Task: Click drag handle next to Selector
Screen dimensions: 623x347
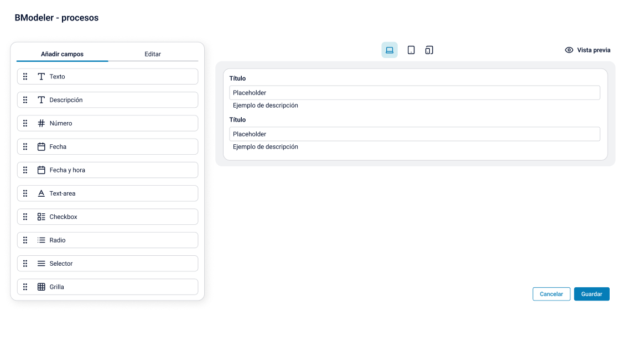Action: 25,264
